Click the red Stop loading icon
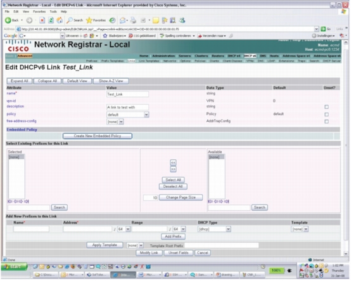 click(42, 20)
